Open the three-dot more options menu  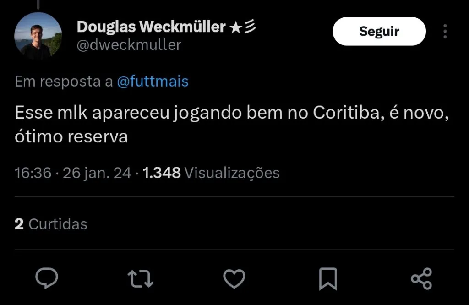click(445, 32)
